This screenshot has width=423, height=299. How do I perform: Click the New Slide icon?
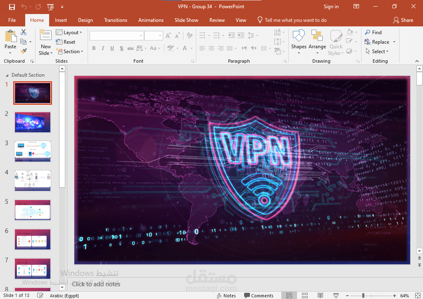coord(45,35)
